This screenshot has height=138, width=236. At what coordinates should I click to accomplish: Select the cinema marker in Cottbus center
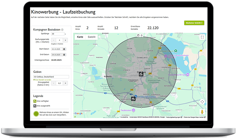[x=141, y=74]
